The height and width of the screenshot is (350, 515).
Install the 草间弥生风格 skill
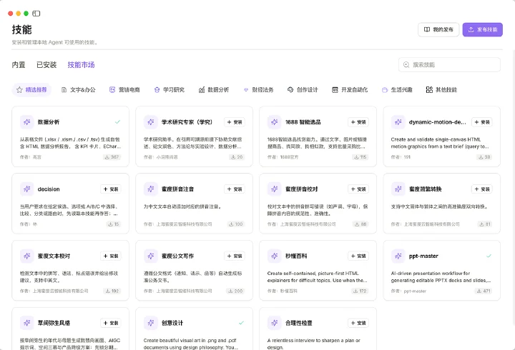point(111,323)
